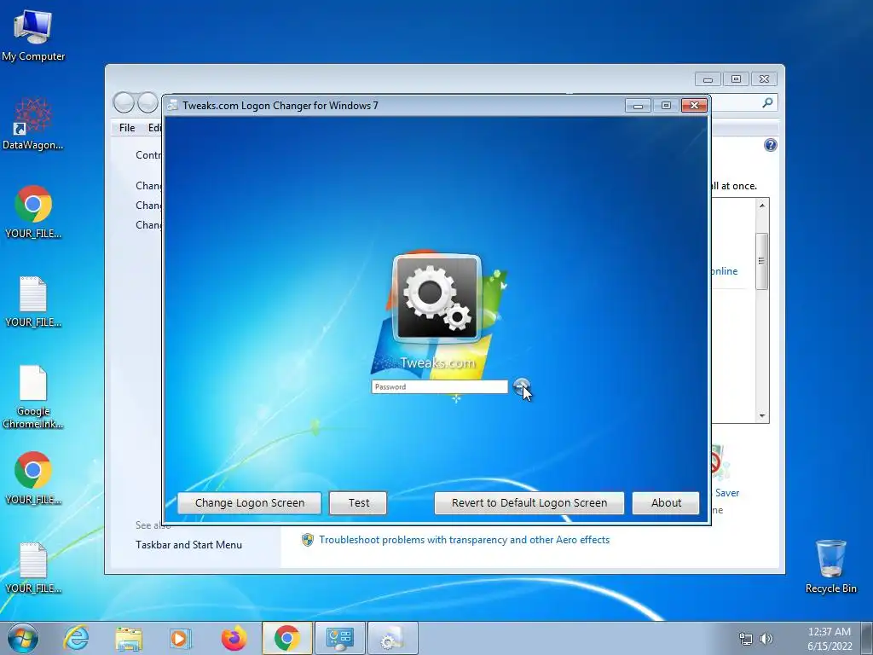Open the About dialog

pyautogui.click(x=666, y=503)
